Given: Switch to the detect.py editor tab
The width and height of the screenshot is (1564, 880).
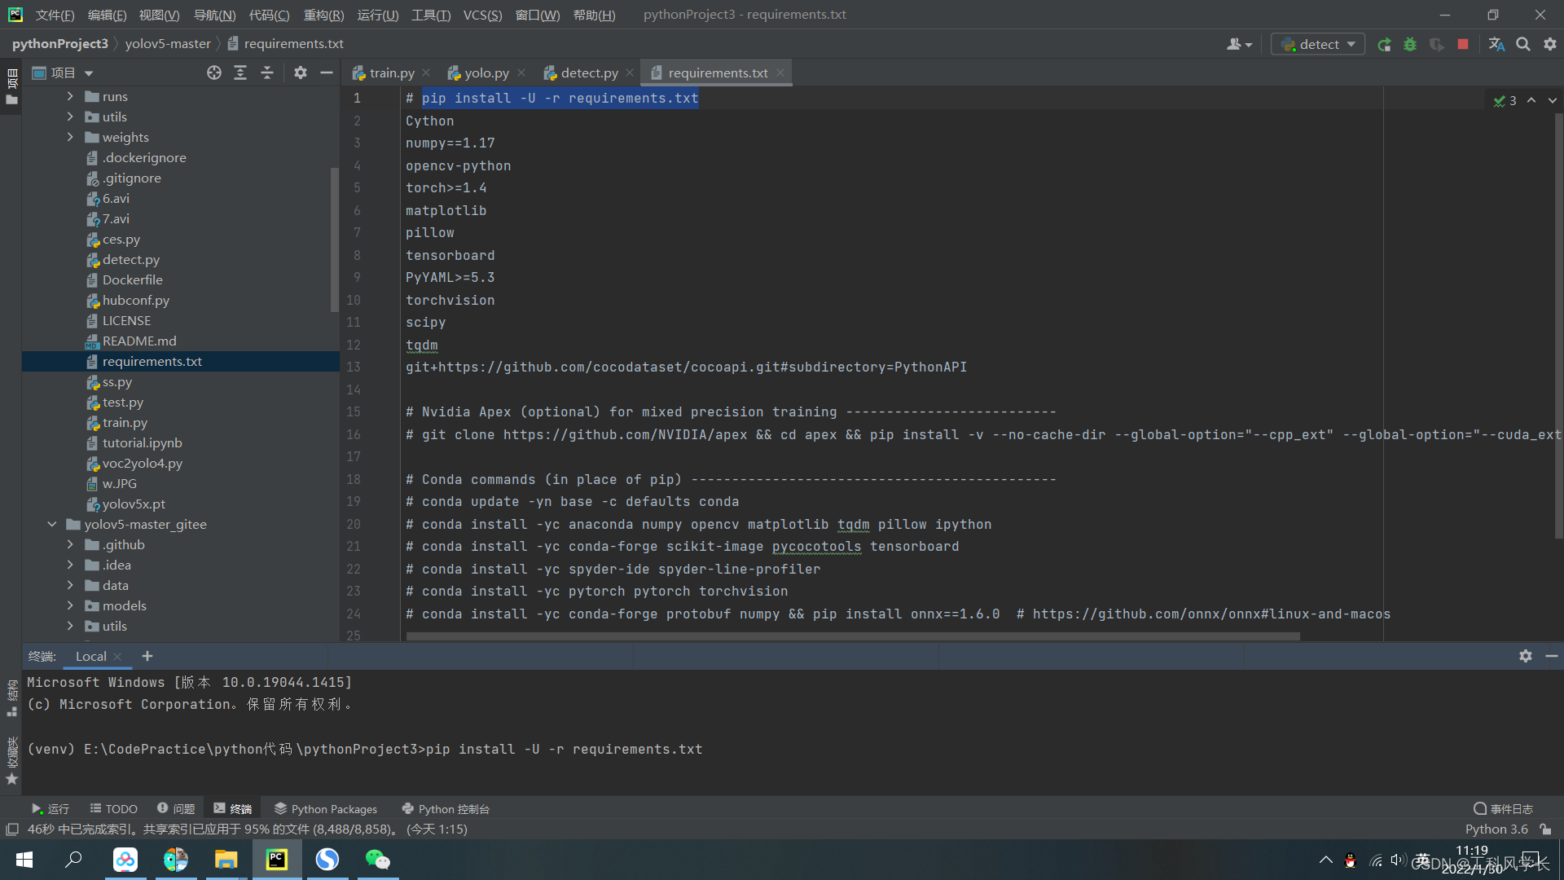Looking at the screenshot, I should (x=589, y=73).
